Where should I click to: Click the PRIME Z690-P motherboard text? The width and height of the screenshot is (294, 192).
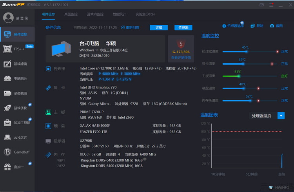[x=91, y=112]
